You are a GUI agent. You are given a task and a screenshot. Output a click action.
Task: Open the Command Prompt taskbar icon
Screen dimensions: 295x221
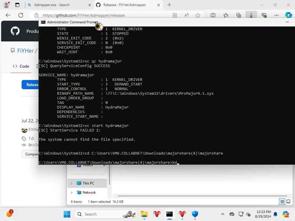[169, 214]
